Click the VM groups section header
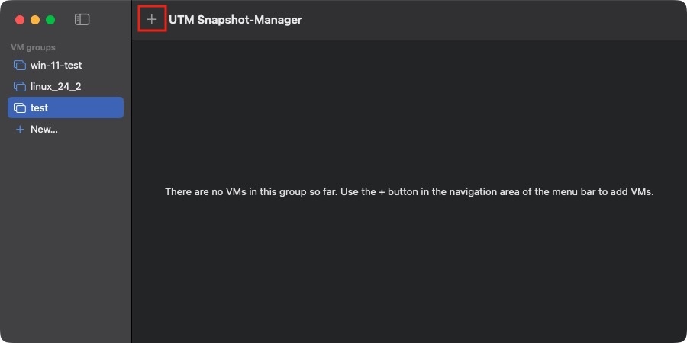Image resolution: width=687 pixels, height=343 pixels. click(33, 47)
